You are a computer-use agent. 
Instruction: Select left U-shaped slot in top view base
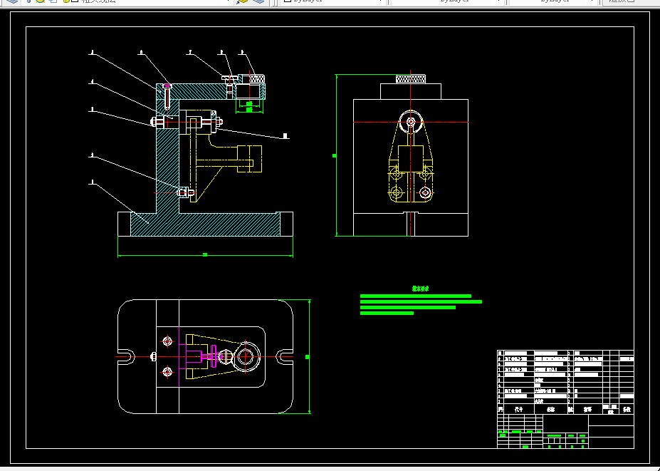click(126, 357)
